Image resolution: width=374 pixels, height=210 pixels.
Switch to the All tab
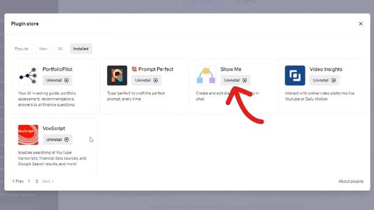[x=60, y=48]
